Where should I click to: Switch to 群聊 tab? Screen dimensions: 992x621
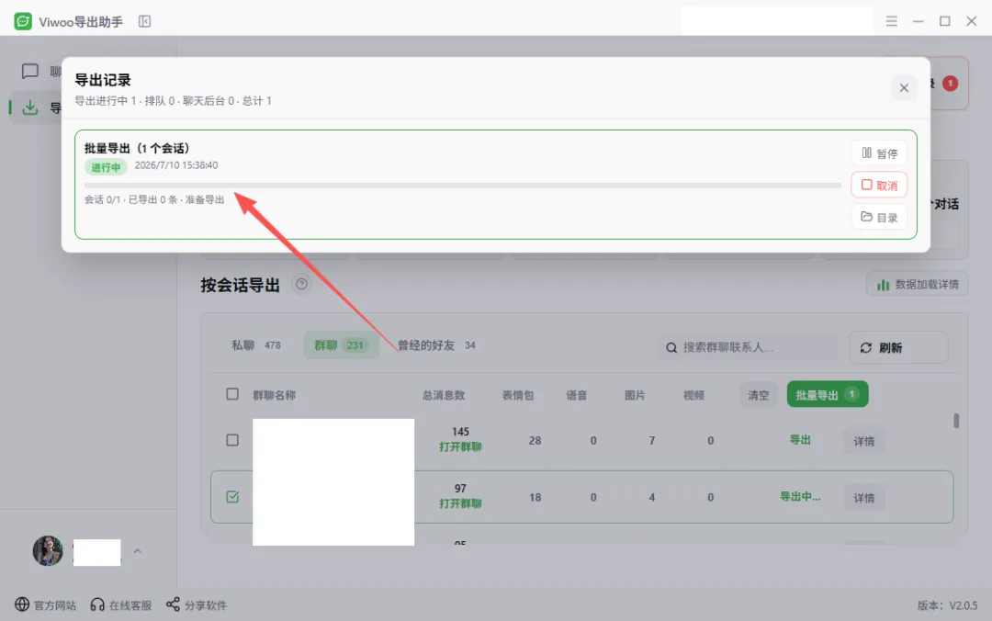[341, 345]
